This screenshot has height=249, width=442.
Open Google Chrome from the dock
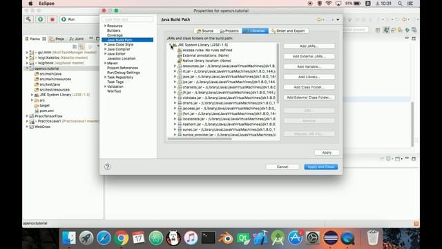coord(122,238)
